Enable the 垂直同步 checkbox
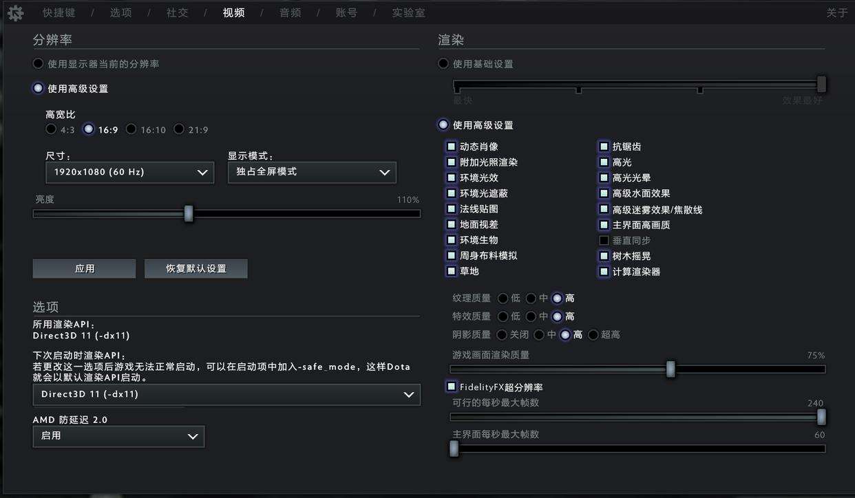Image resolution: width=855 pixels, height=498 pixels. point(604,241)
